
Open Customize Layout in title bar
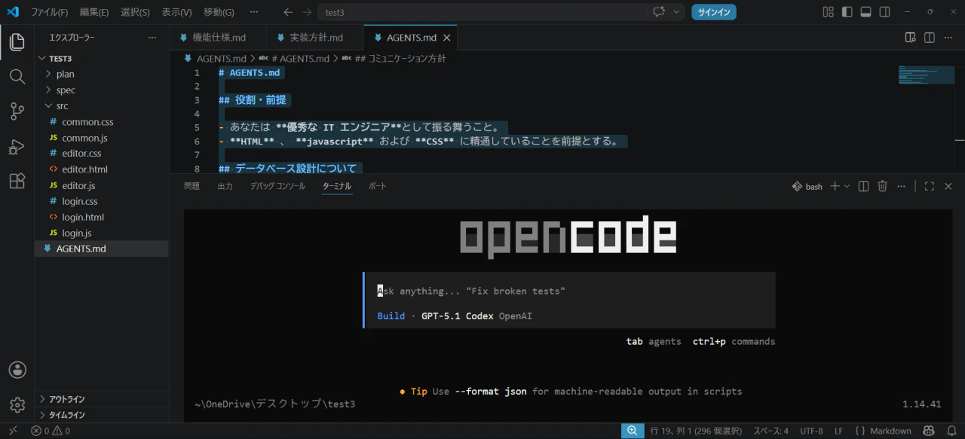pyautogui.click(x=828, y=12)
